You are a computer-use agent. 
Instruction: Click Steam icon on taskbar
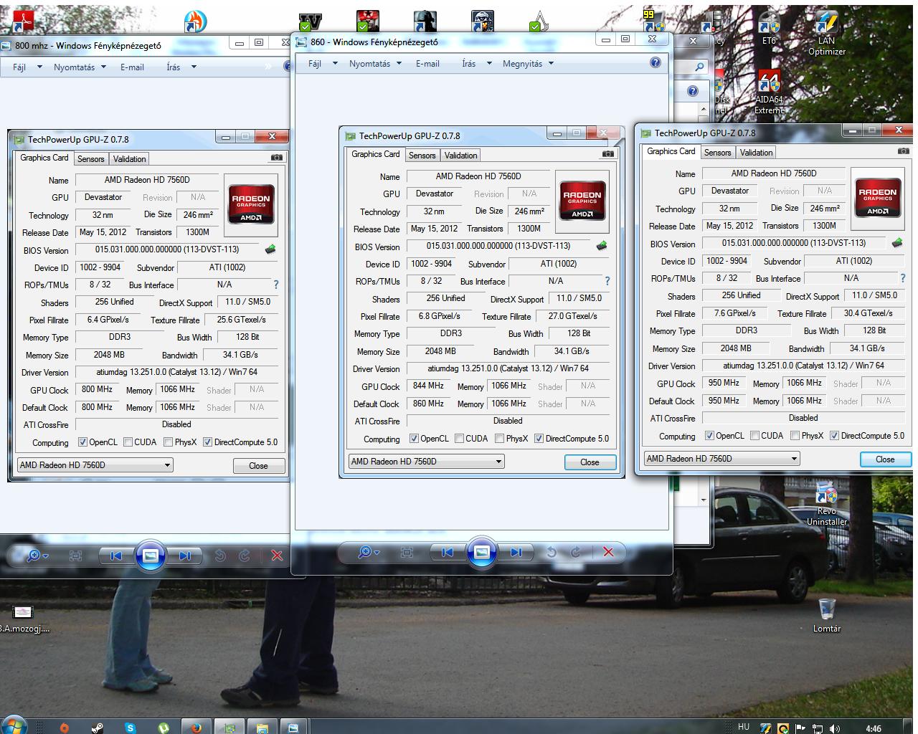tap(97, 728)
